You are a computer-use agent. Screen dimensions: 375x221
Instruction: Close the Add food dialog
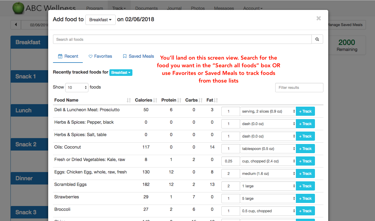319,18
